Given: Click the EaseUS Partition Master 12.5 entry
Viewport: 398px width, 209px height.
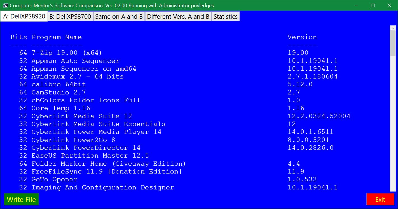Looking at the screenshot, I should [x=90, y=156].
